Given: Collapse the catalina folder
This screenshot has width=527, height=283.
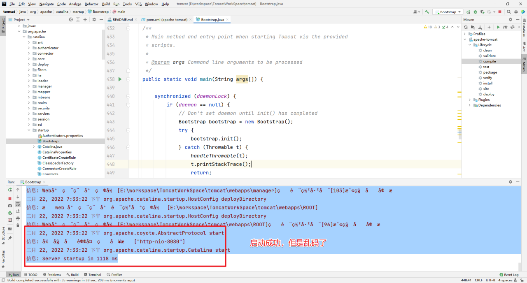Looking at the screenshot, I should click(x=24, y=37).
